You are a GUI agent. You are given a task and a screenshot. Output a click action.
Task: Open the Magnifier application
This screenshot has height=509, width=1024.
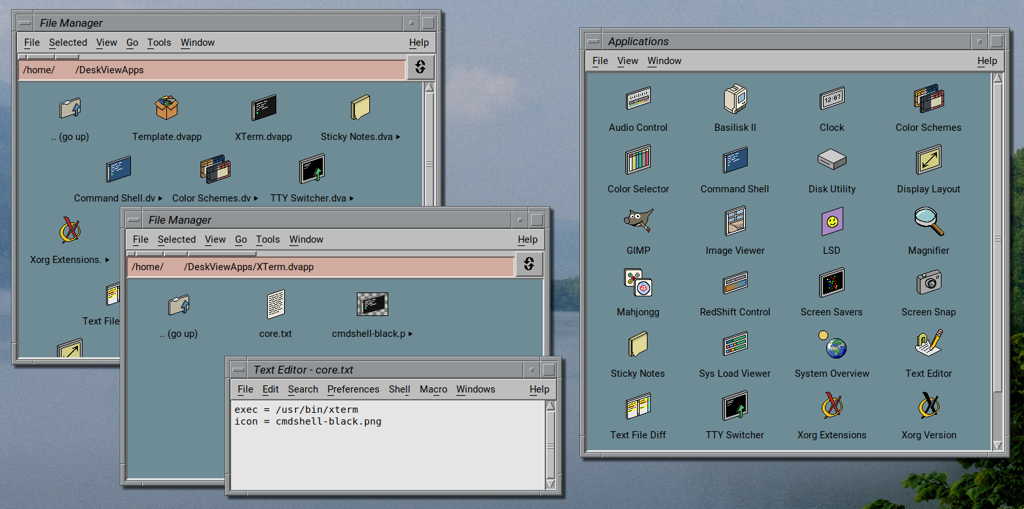928,222
